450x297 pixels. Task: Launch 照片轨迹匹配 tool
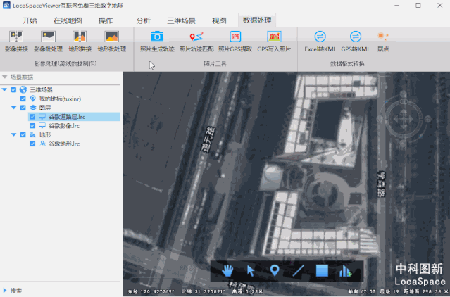(x=196, y=42)
